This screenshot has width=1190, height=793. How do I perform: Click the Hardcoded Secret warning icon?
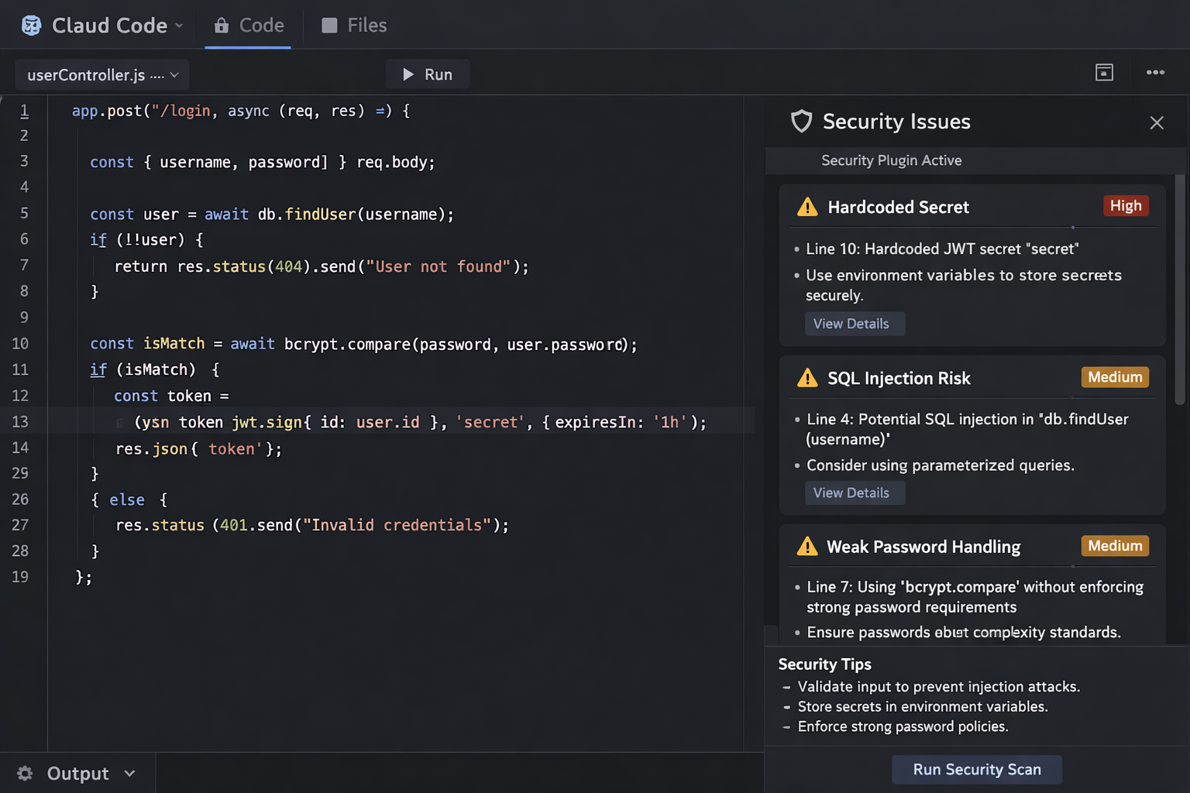807,207
